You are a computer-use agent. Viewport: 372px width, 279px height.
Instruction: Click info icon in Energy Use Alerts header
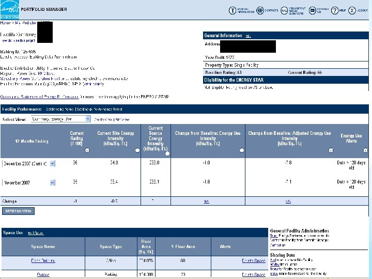(365, 150)
